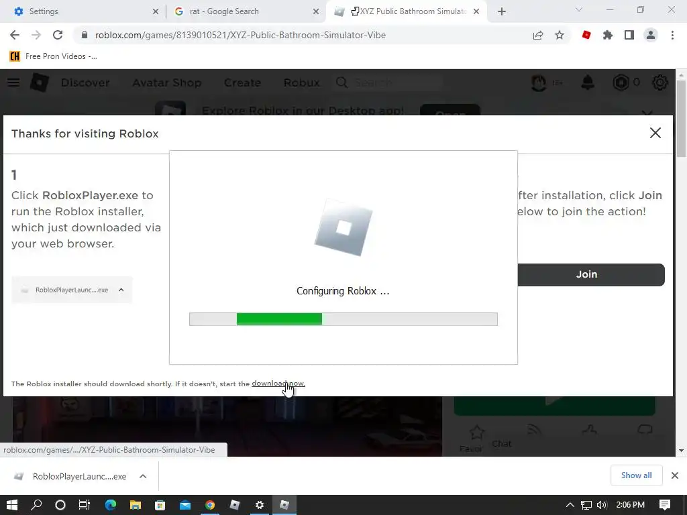Open the share page icon in address bar
Screen dimensions: 687x515
538,35
